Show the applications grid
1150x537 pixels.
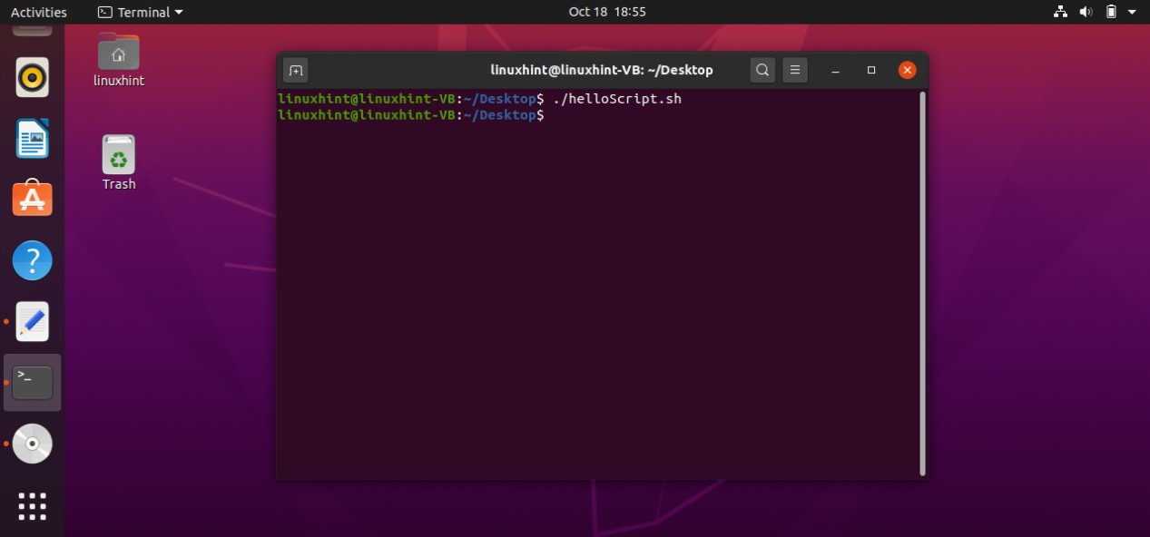pyautogui.click(x=33, y=506)
